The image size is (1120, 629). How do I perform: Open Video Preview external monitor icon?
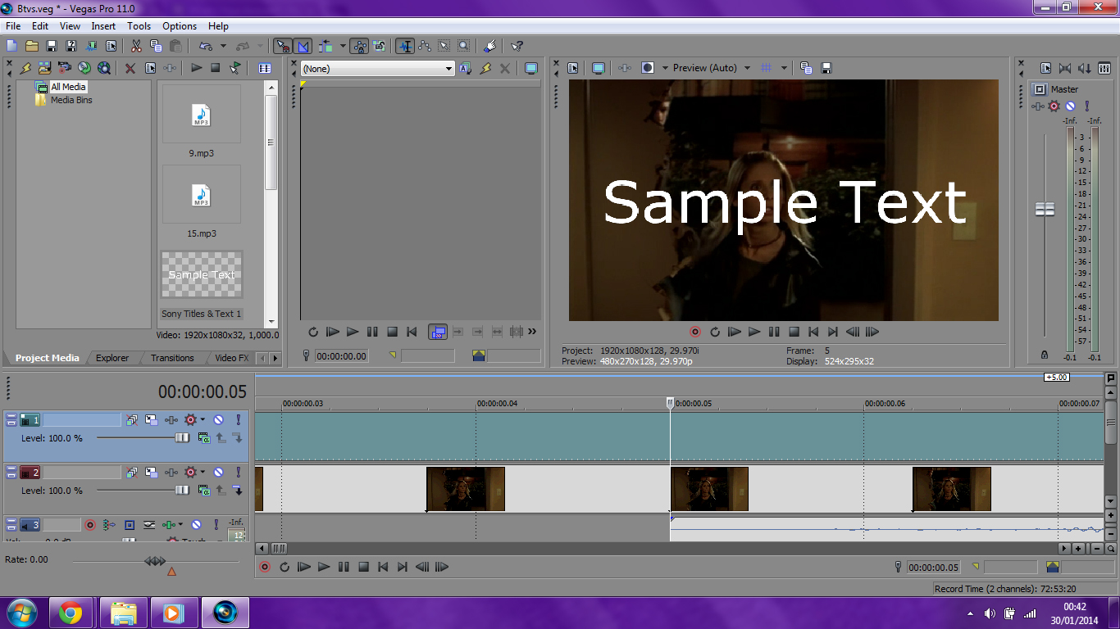coord(599,68)
